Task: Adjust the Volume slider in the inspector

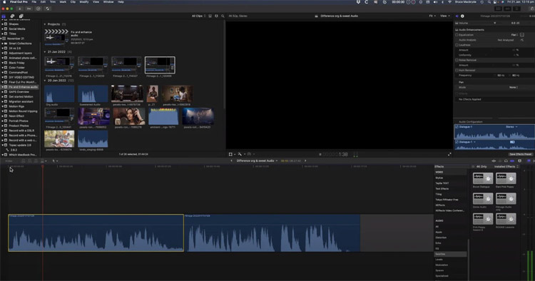Action: point(495,24)
